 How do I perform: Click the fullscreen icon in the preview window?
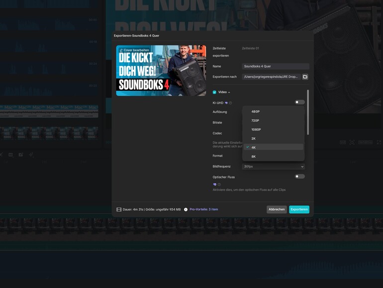click(379, 143)
